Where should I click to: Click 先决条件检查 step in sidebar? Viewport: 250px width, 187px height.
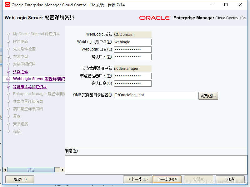(x=24, y=49)
